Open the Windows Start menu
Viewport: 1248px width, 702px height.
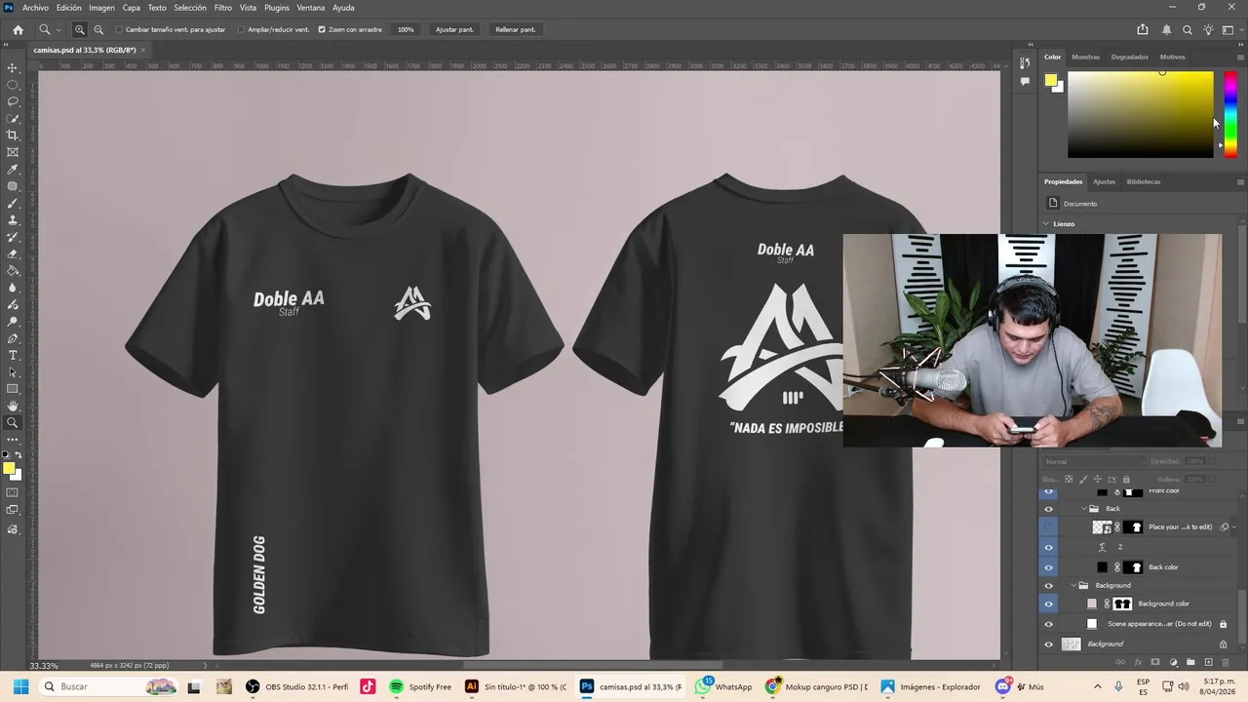[20, 686]
